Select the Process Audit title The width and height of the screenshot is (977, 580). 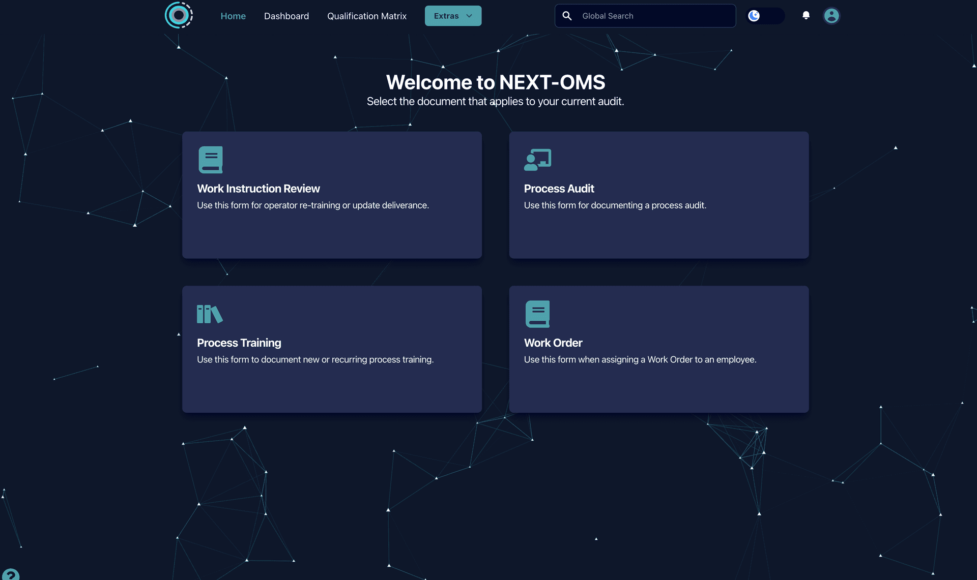click(559, 189)
